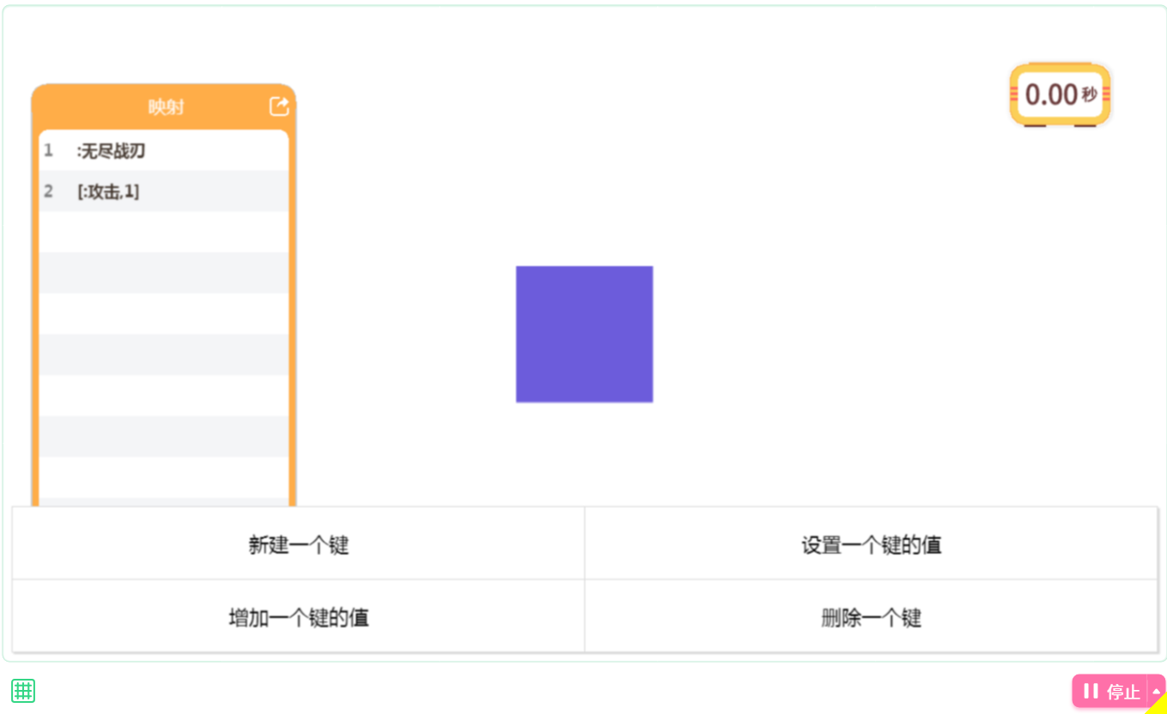Select 删除一个键 option
Screen dimensions: 1167x714
tap(872, 617)
